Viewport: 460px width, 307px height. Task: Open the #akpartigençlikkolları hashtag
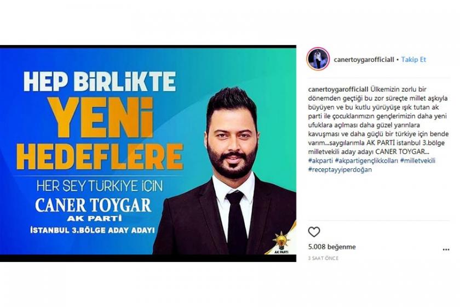point(366,161)
